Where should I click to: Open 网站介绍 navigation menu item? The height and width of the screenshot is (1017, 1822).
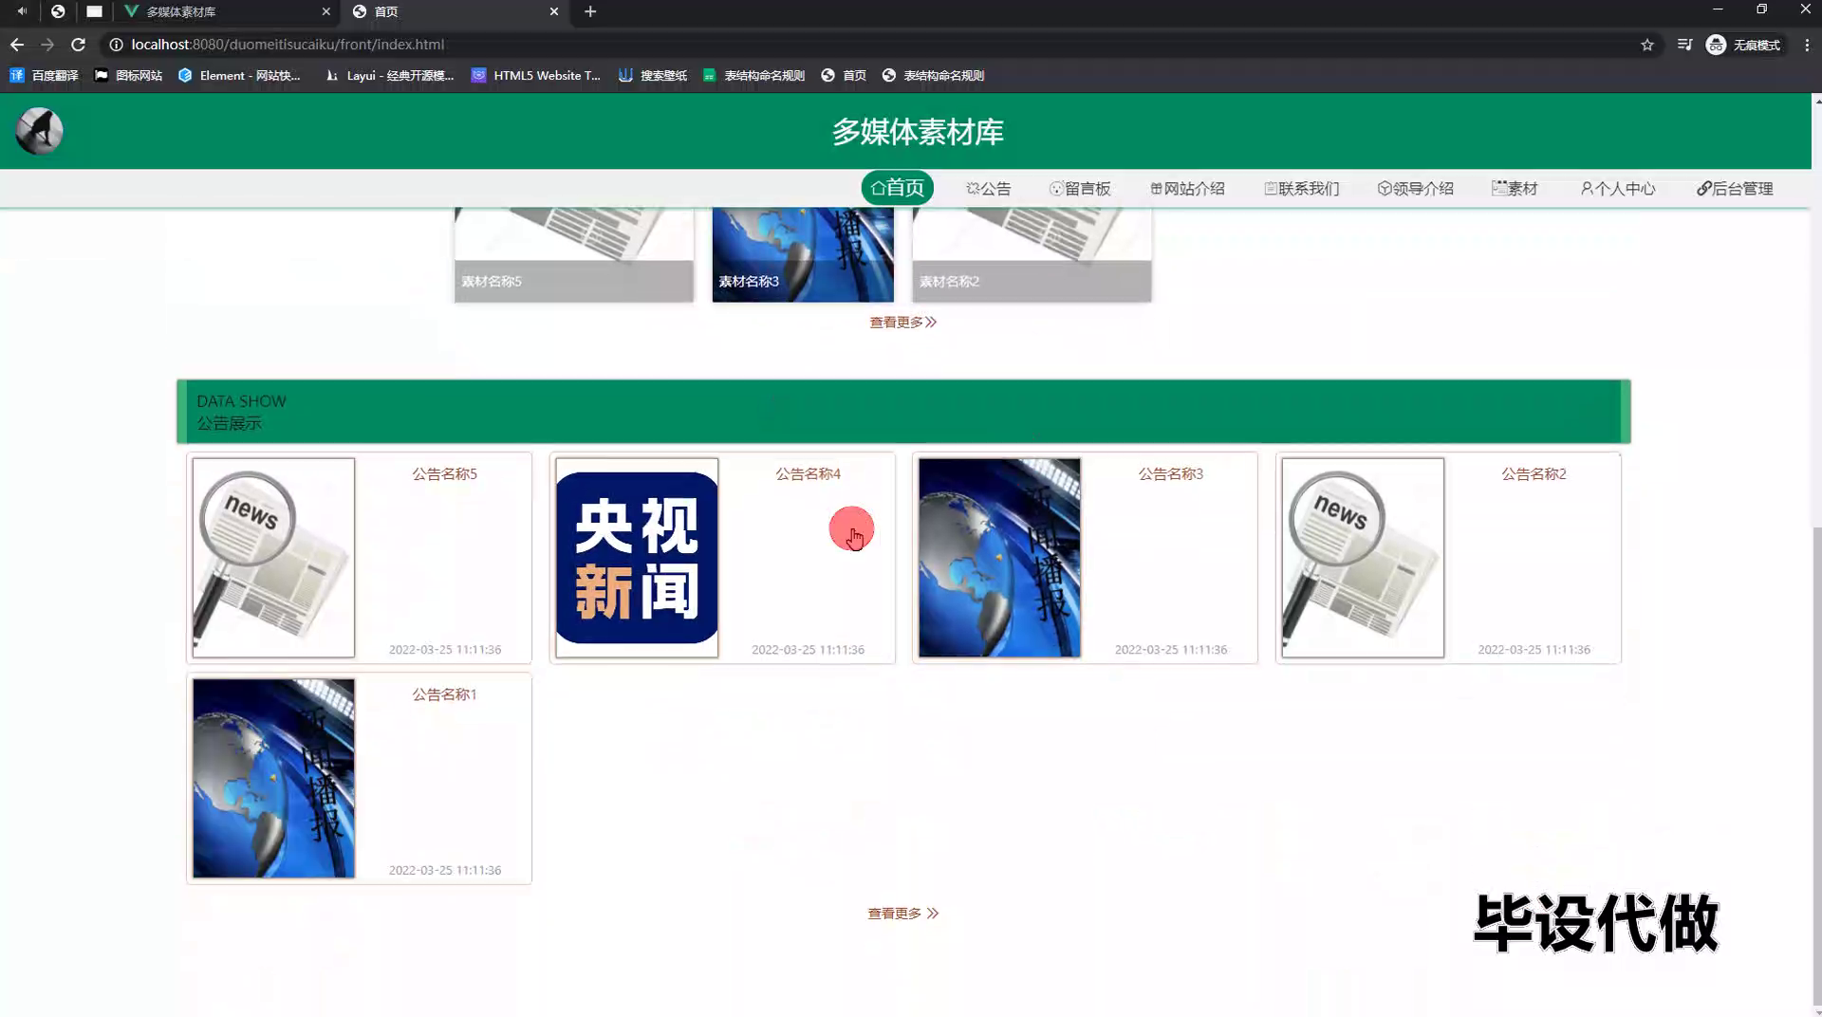coord(1187,189)
